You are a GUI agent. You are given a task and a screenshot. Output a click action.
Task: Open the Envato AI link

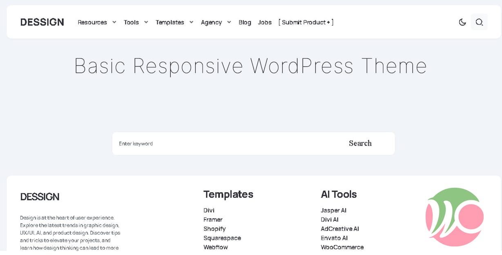334,238
